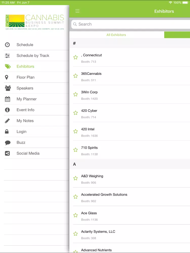The image size is (190, 253).
Task: Open the 365Cannabis exhibitor entry
Action: tap(130, 76)
